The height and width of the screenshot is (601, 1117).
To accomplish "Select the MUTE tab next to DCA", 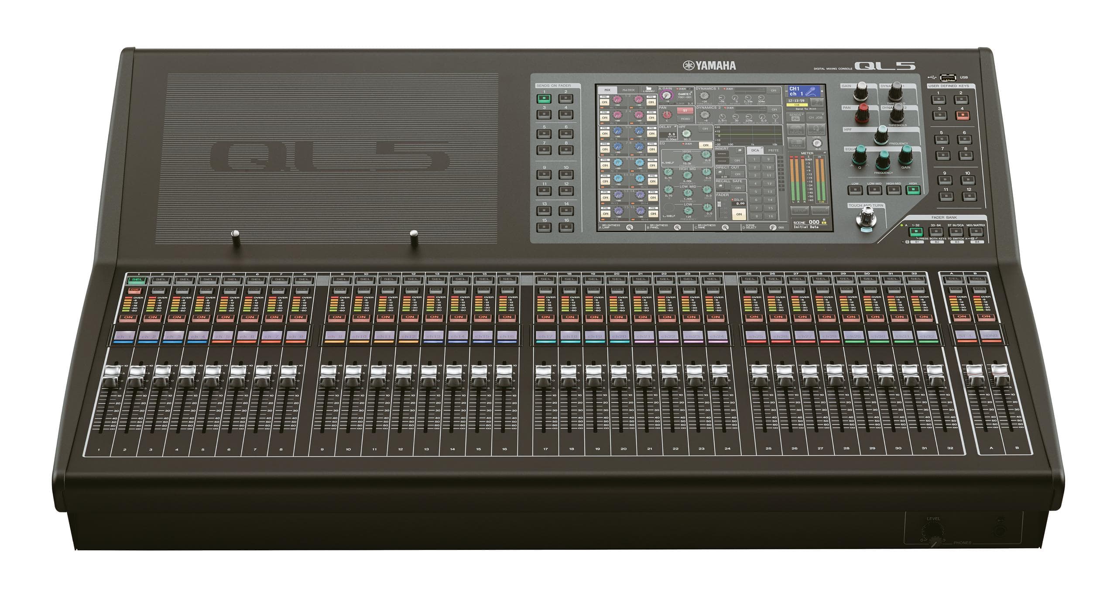I will point(773,151).
